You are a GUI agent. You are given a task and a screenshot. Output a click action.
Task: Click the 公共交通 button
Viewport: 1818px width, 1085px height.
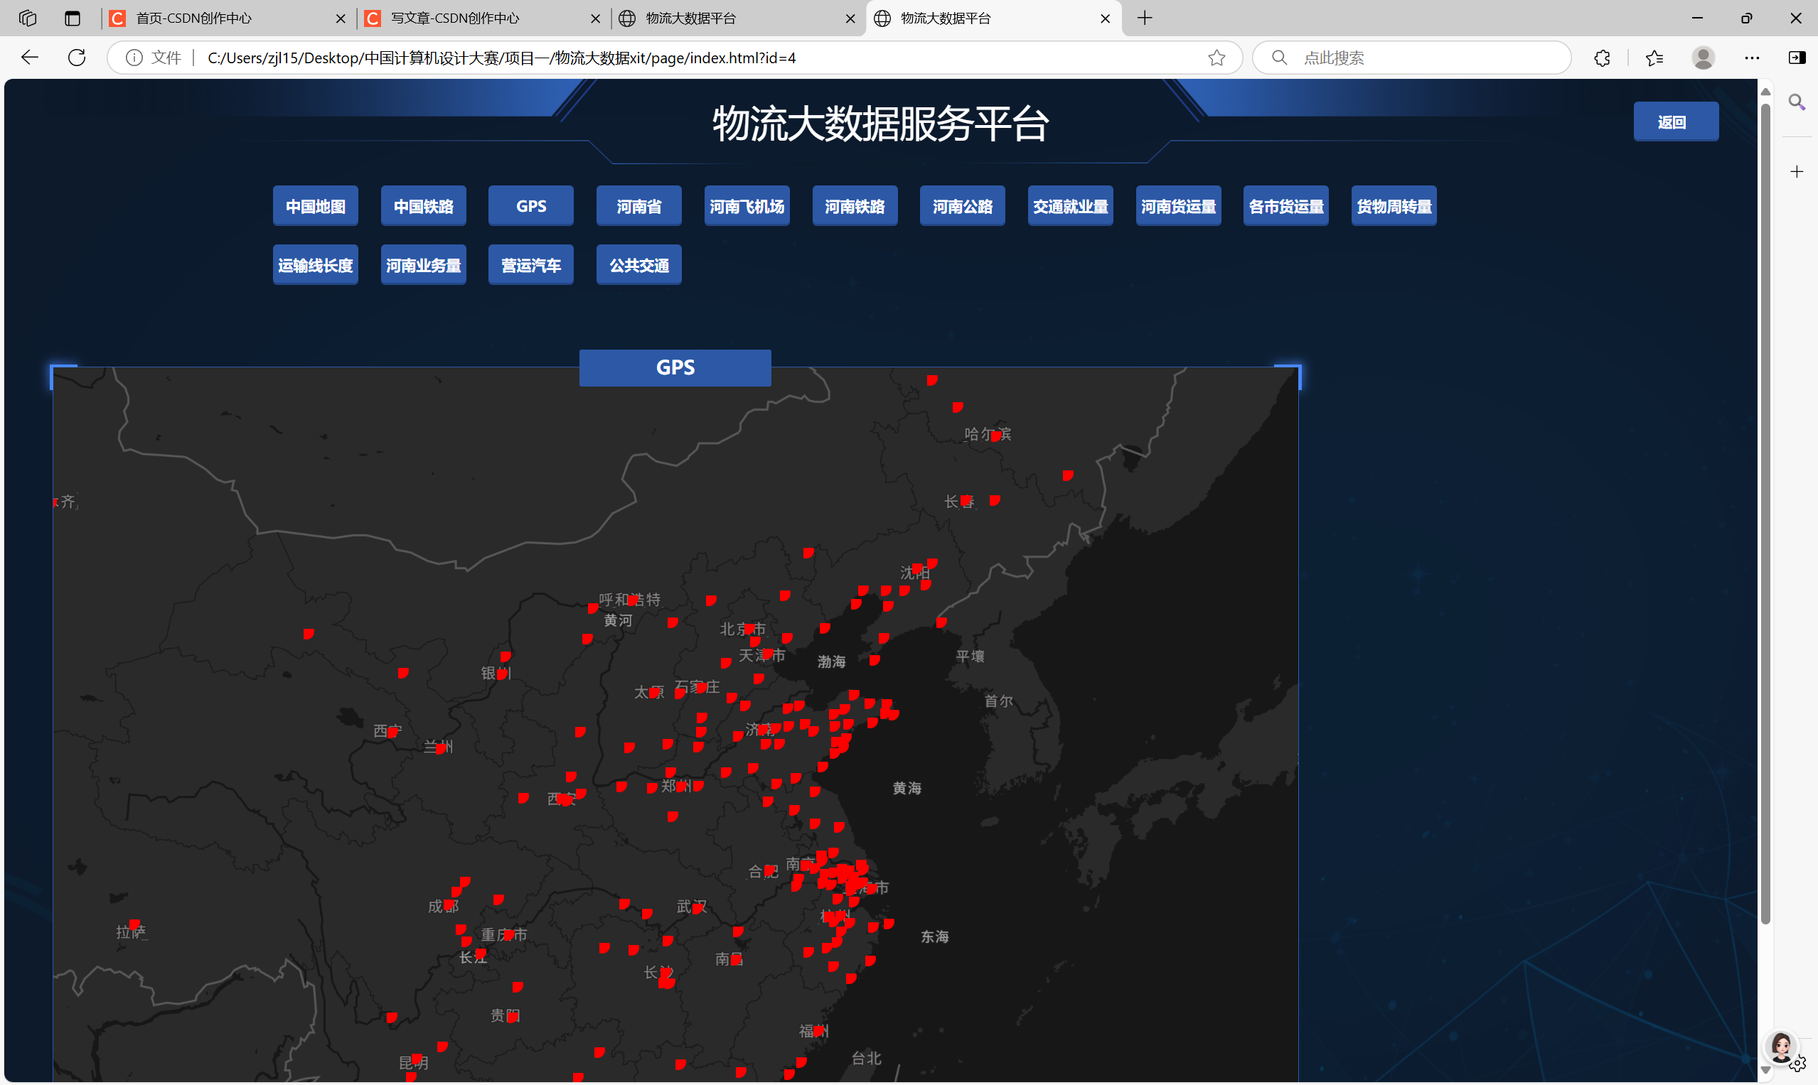[638, 266]
